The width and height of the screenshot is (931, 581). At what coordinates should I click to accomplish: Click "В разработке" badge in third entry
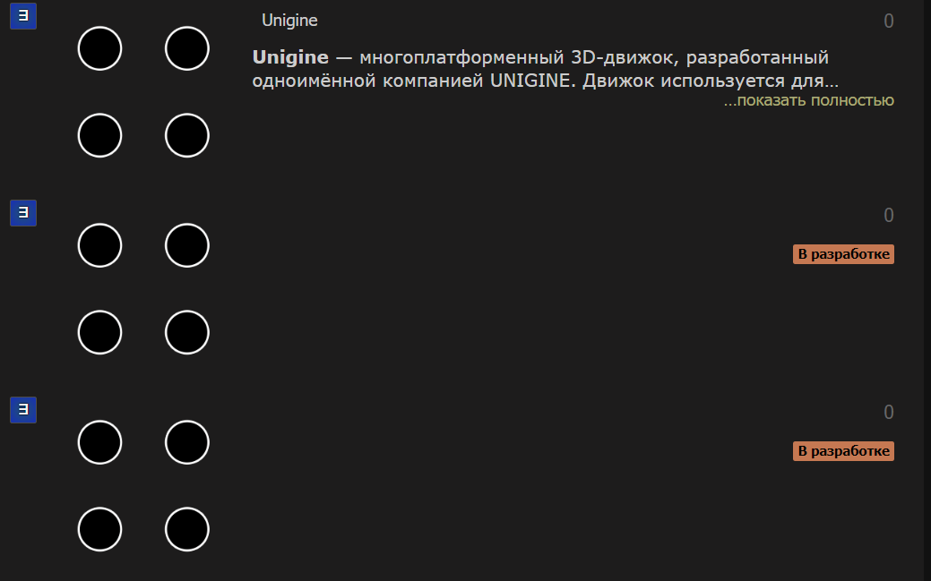(x=843, y=450)
